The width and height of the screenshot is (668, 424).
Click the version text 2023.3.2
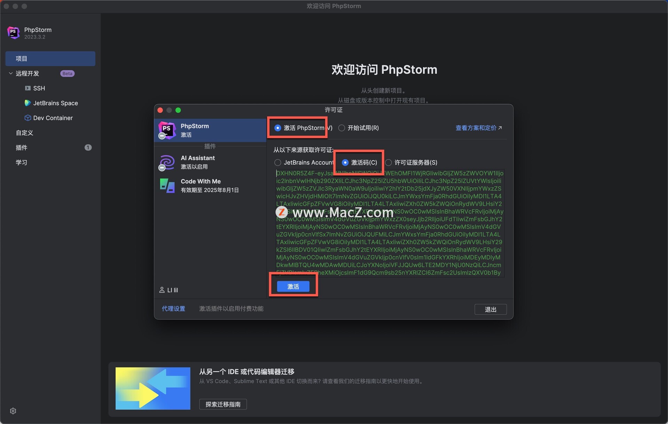coord(35,37)
